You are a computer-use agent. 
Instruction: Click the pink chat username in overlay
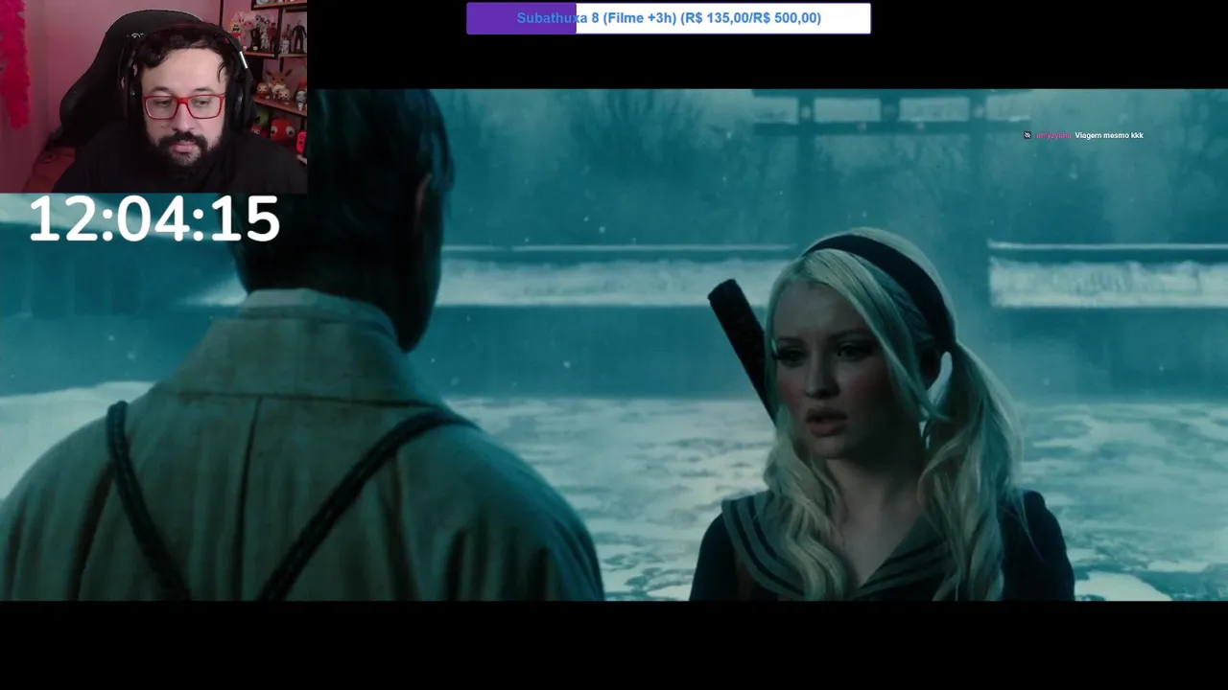pyautogui.click(x=1053, y=135)
